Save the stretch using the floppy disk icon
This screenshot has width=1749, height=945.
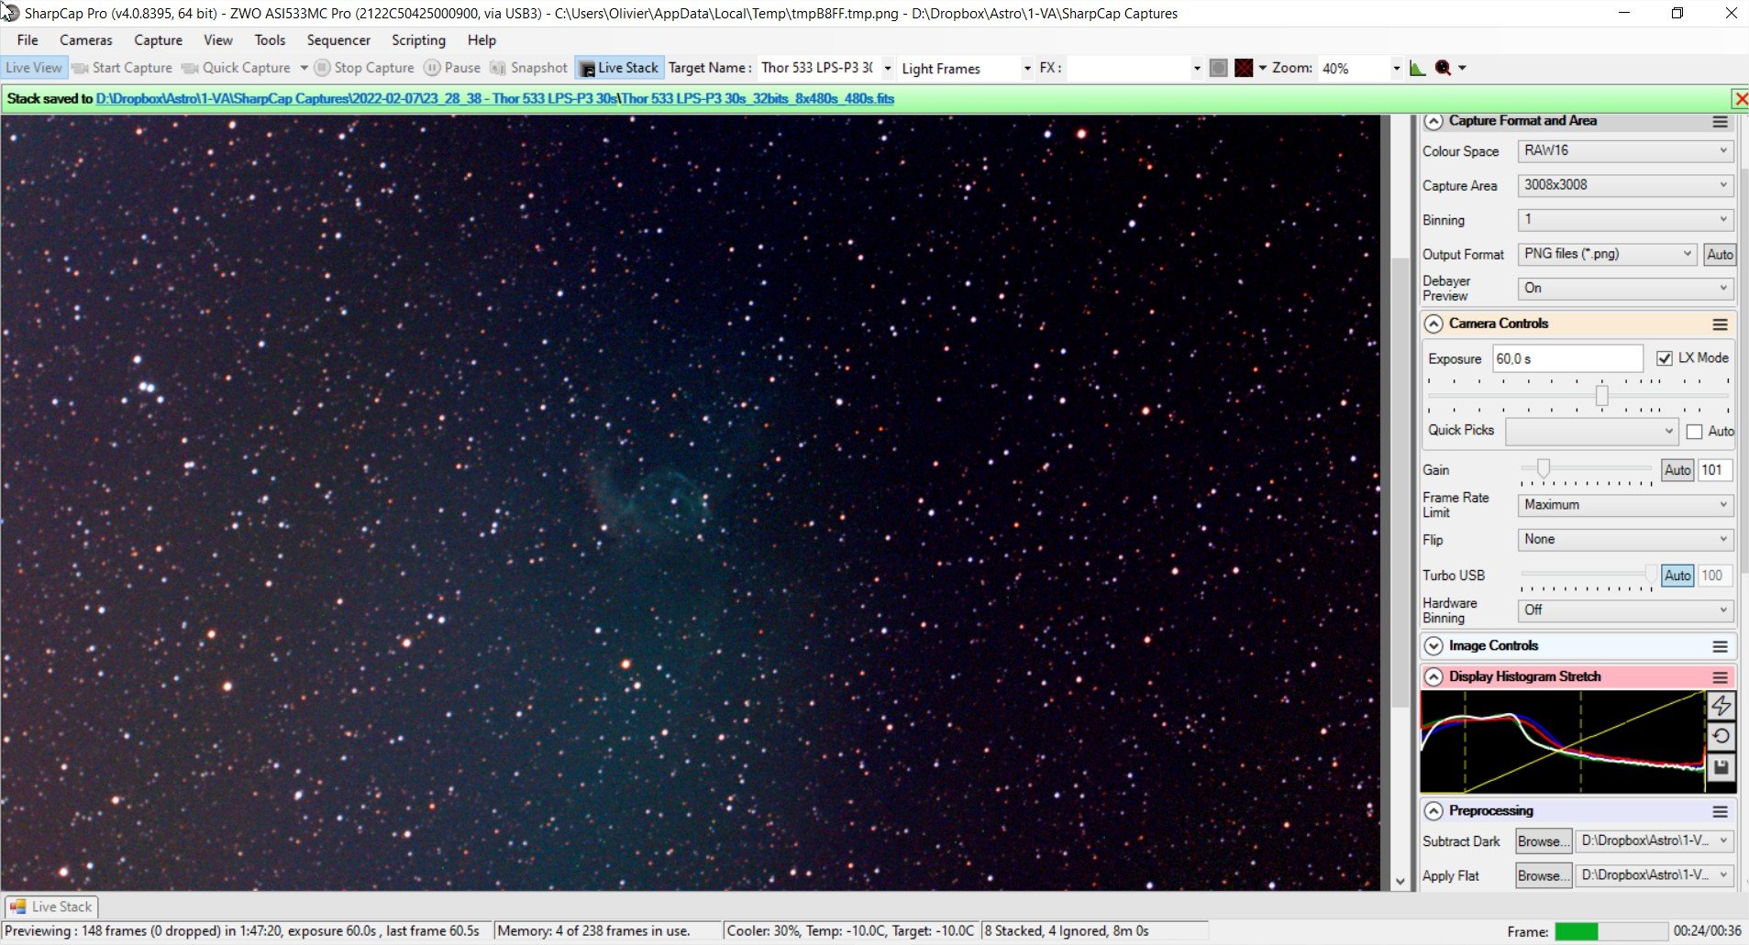1721,767
